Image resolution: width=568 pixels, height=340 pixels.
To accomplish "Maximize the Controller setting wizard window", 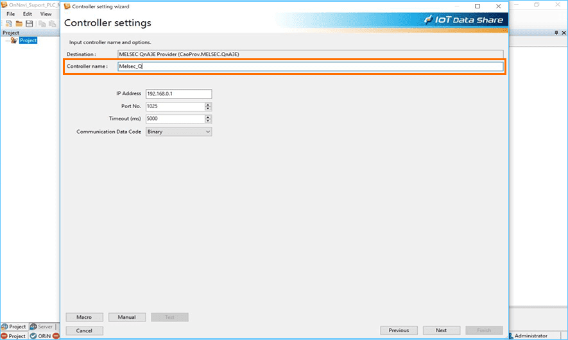I will (x=478, y=6).
